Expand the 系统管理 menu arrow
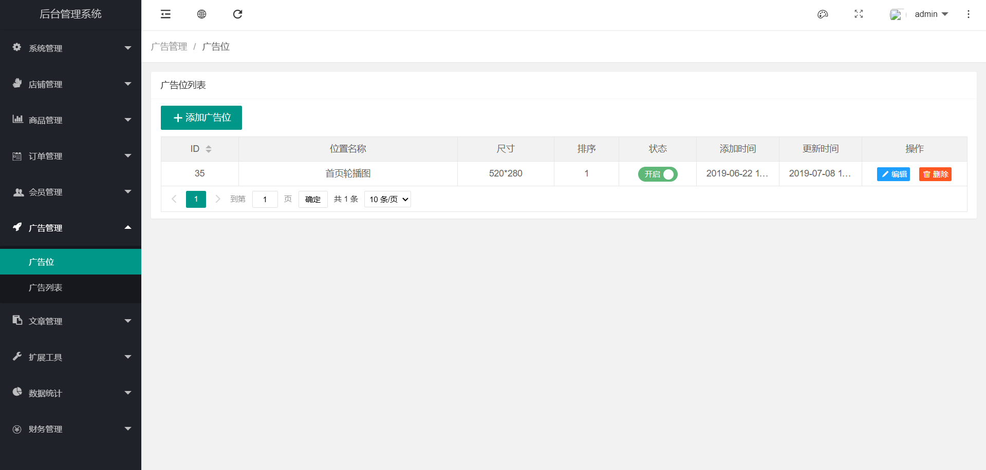Image resolution: width=986 pixels, height=470 pixels. click(x=128, y=48)
